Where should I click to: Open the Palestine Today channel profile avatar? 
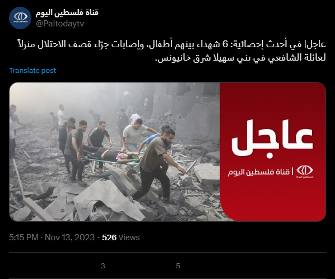coord(20,17)
